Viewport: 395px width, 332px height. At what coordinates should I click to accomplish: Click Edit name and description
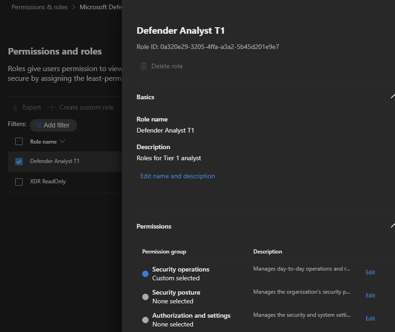pyautogui.click(x=177, y=176)
